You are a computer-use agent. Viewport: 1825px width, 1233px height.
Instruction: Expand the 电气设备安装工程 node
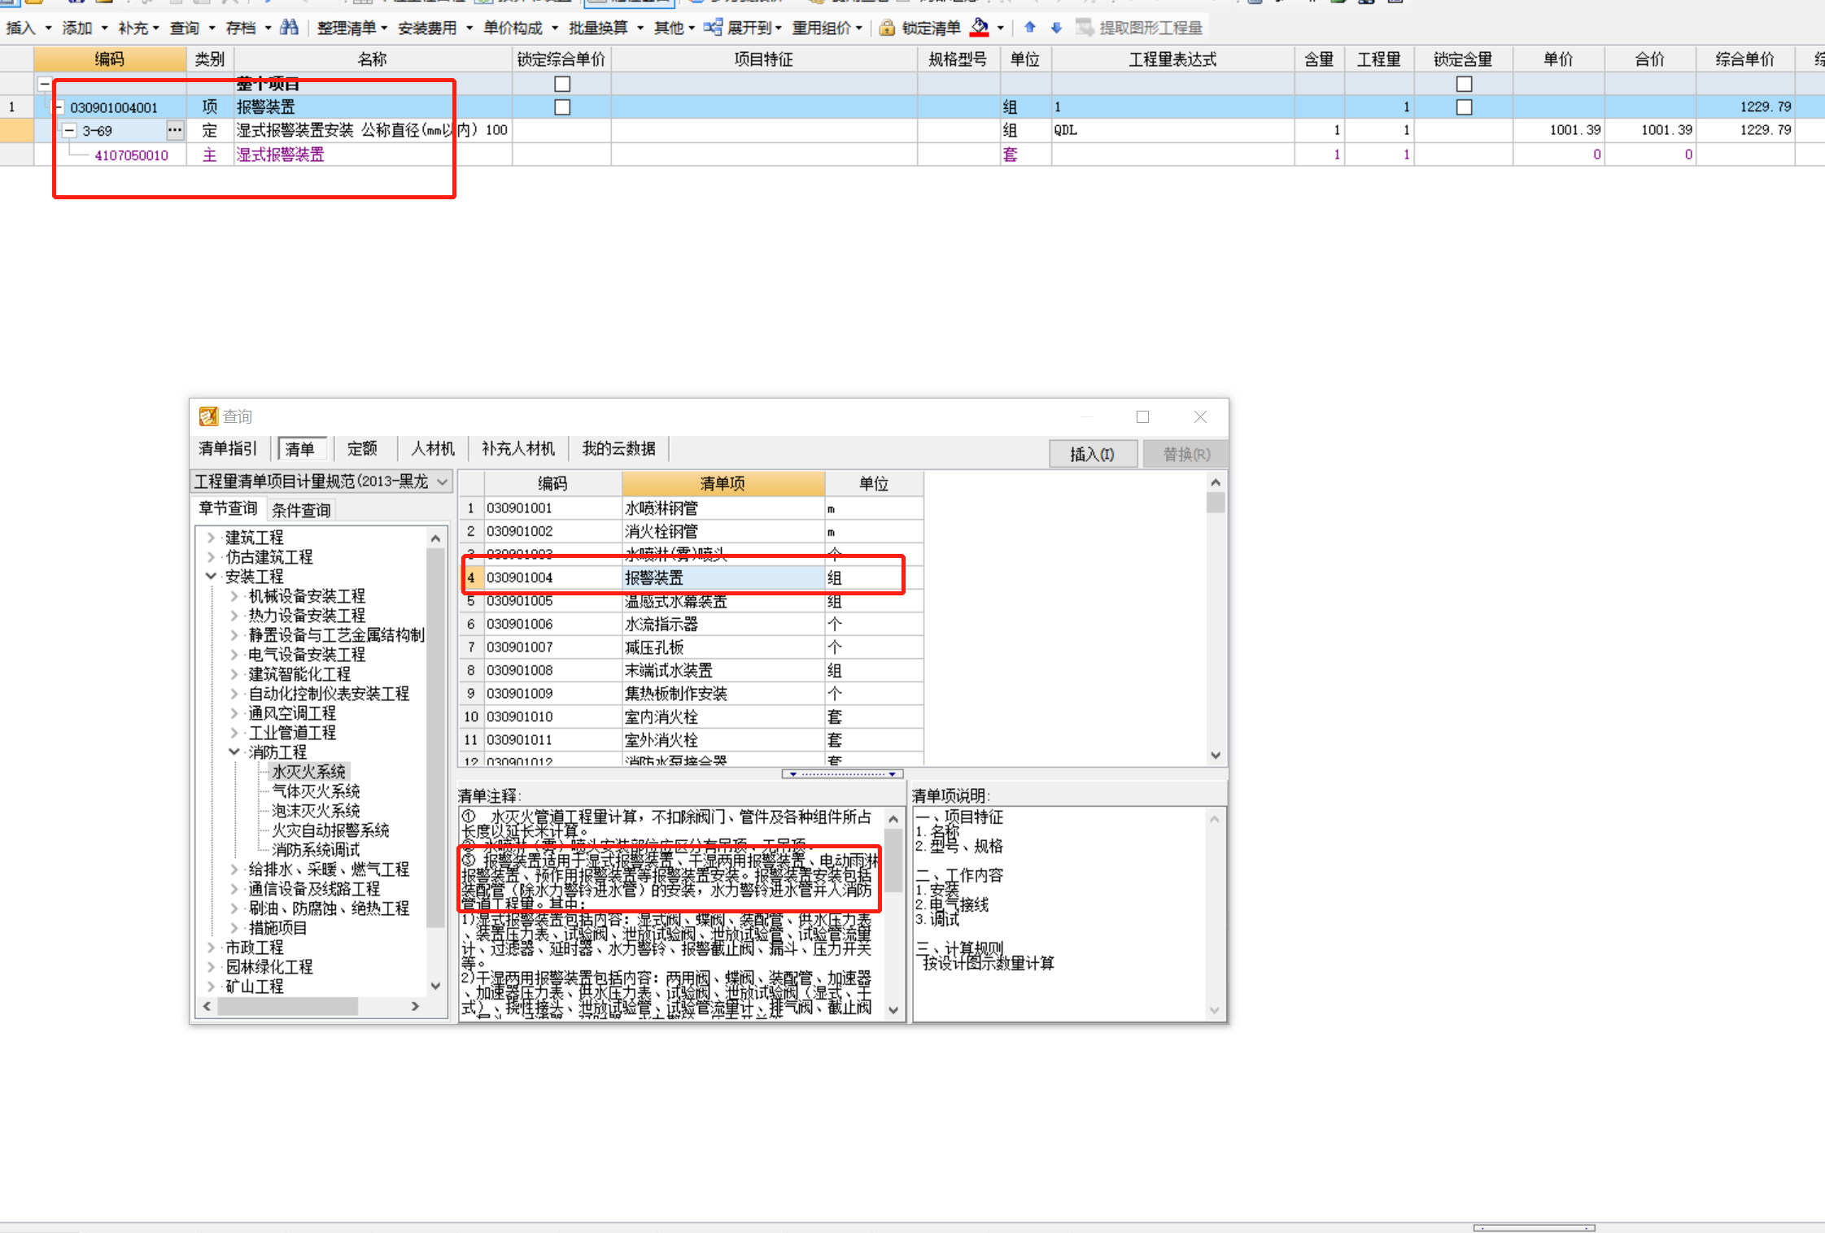(234, 654)
